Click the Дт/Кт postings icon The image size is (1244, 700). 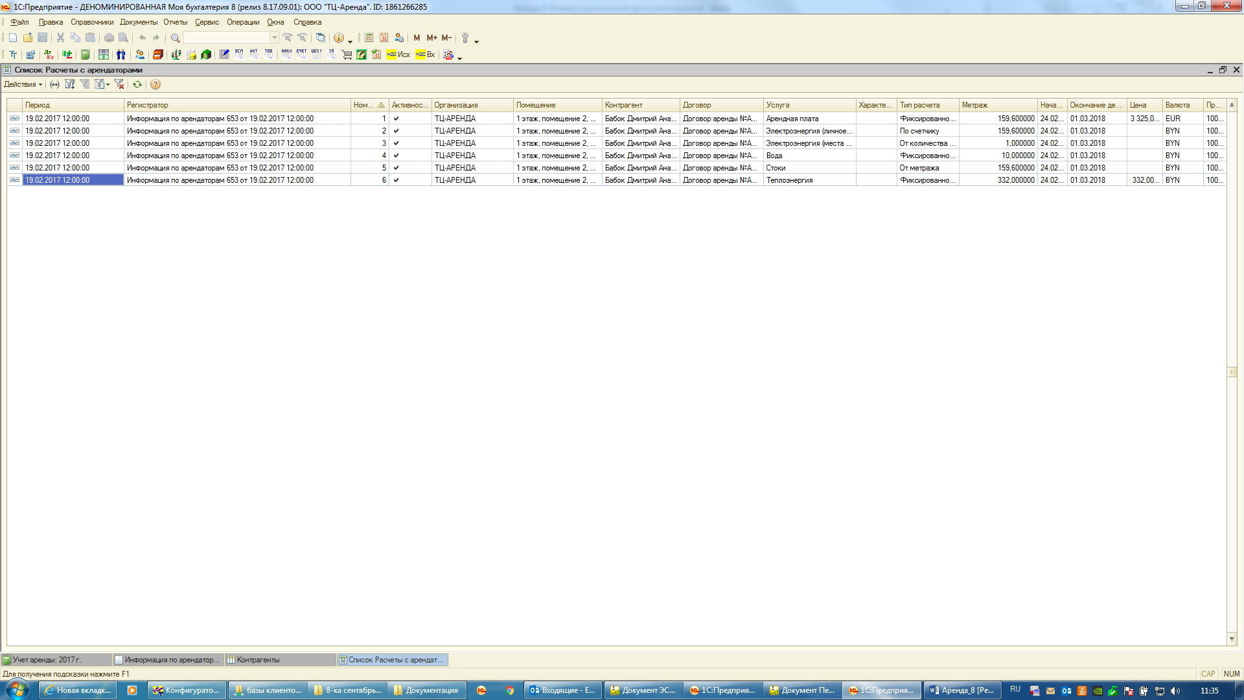49,55
